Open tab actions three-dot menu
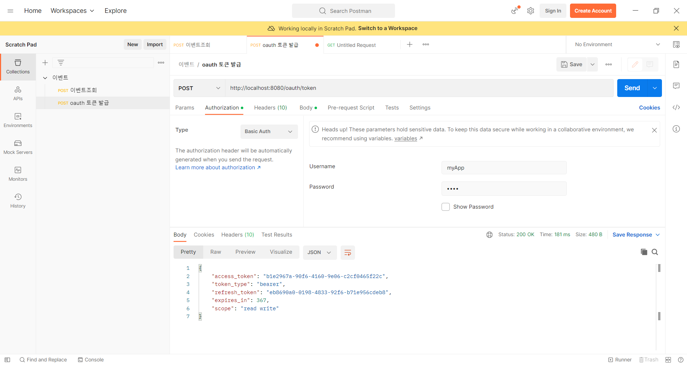The height and width of the screenshot is (365, 687). point(426,44)
